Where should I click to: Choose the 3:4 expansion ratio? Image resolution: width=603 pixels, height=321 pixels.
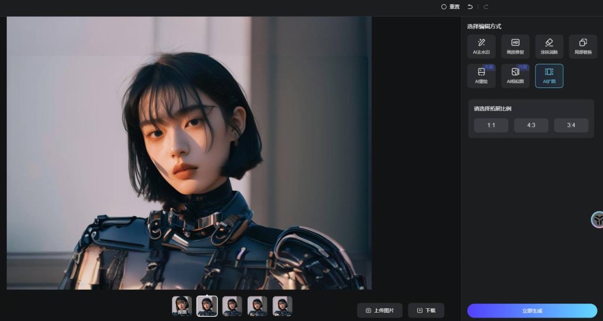[x=571, y=125]
